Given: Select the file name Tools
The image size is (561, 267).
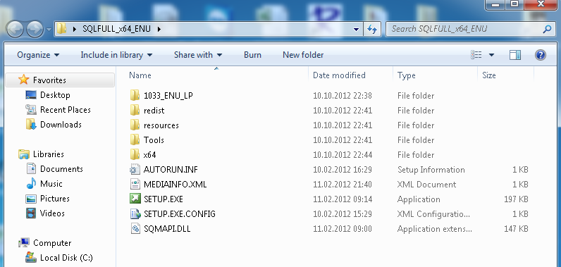Looking at the screenshot, I should pos(154,139).
